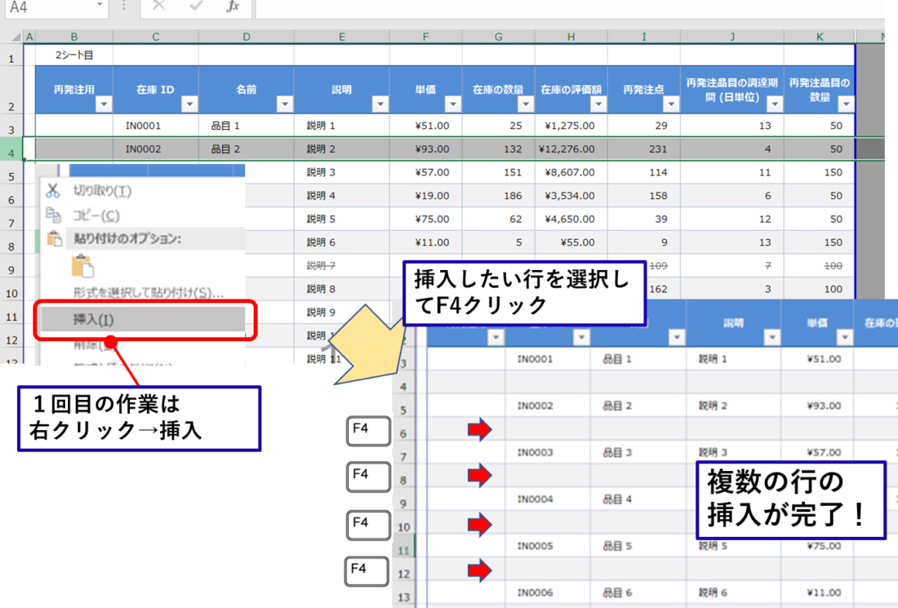The width and height of the screenshot is (898, 608).
Task: Select column C header
Action: pyautogui.click(x=156, y=37)
